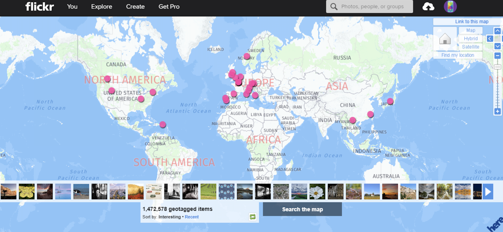Pan the map left with arrow
503x232 pixels.
click(x=490, y=38)
